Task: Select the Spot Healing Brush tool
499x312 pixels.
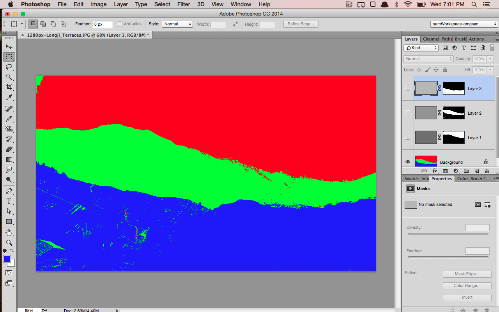Action: (x=9, y=109)
